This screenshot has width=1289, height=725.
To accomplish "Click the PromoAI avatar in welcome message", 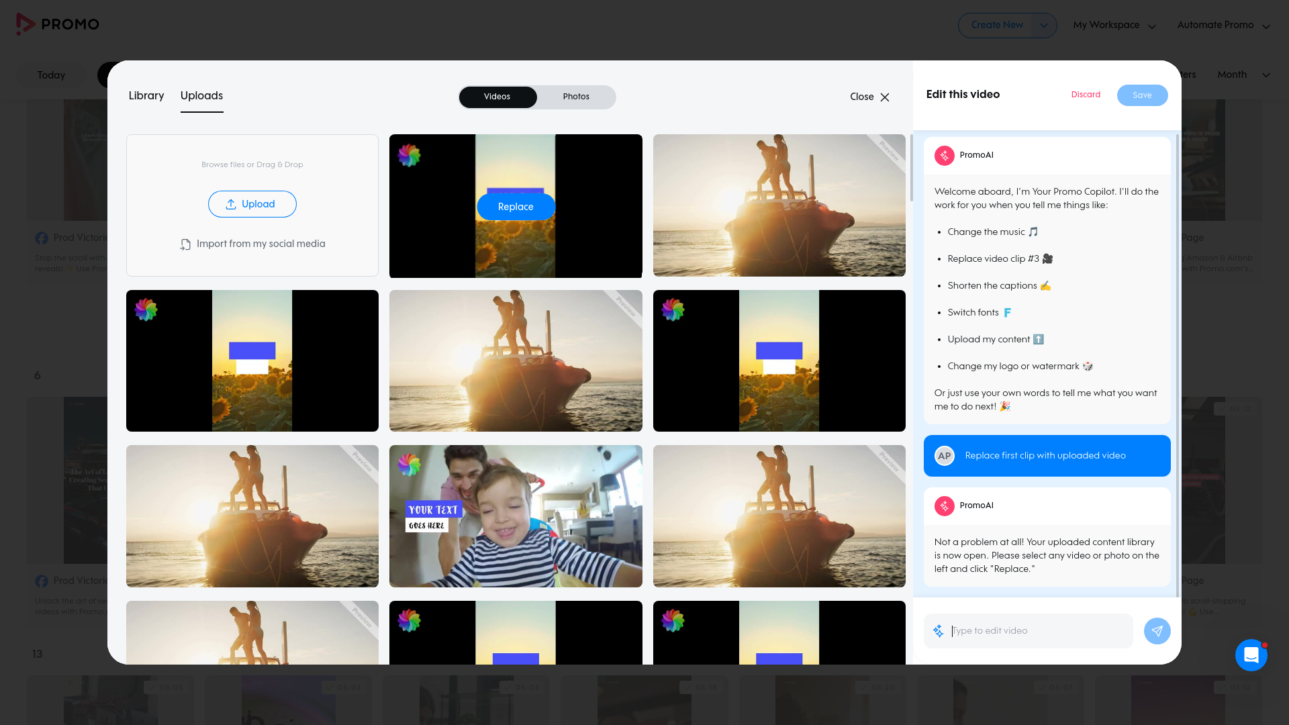I will pyautogui.click(x=944, y=155).
